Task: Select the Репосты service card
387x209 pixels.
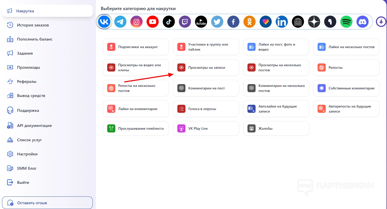Action: point(346,67)
